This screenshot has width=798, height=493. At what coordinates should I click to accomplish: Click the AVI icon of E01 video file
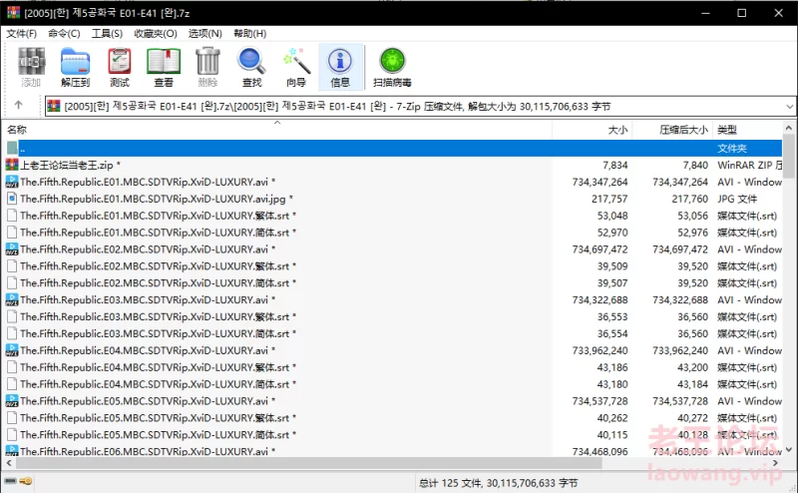click(x=12, y=182)
